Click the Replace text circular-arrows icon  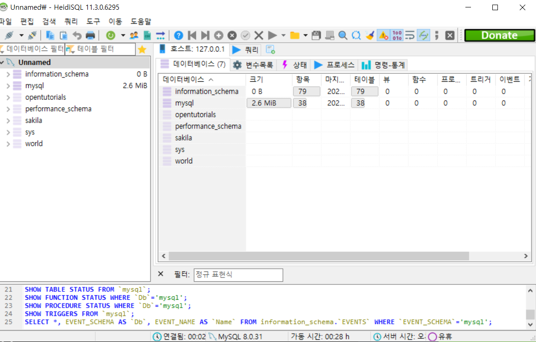tap(356, 35)
